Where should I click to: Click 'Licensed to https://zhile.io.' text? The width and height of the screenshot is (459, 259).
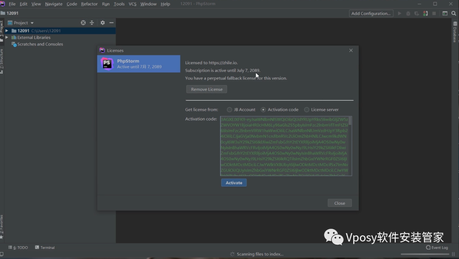click(211, 62)
